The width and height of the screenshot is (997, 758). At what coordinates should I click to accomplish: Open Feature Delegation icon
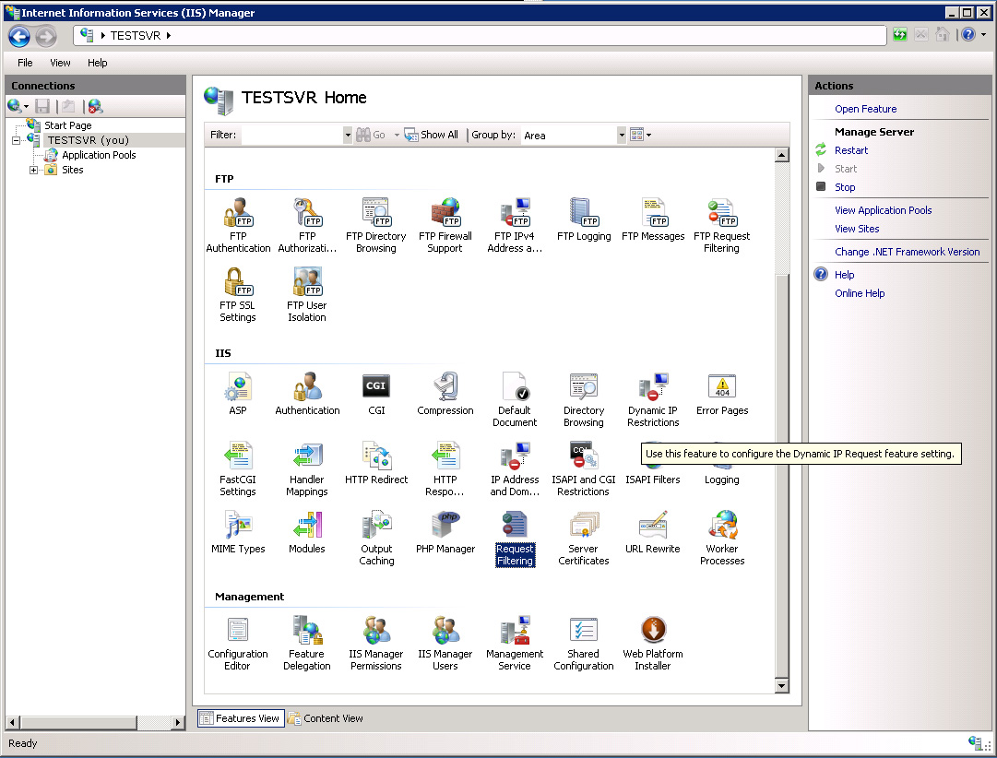coord(307,643)
